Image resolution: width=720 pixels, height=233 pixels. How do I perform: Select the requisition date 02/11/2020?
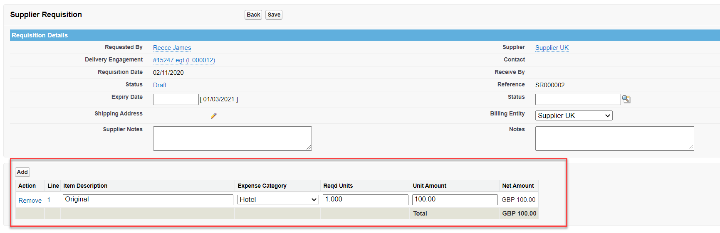[168, 73]
